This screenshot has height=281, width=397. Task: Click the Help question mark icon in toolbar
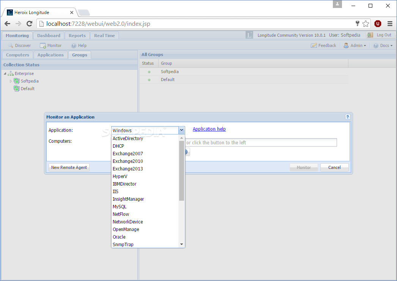(x=74, y=45)
